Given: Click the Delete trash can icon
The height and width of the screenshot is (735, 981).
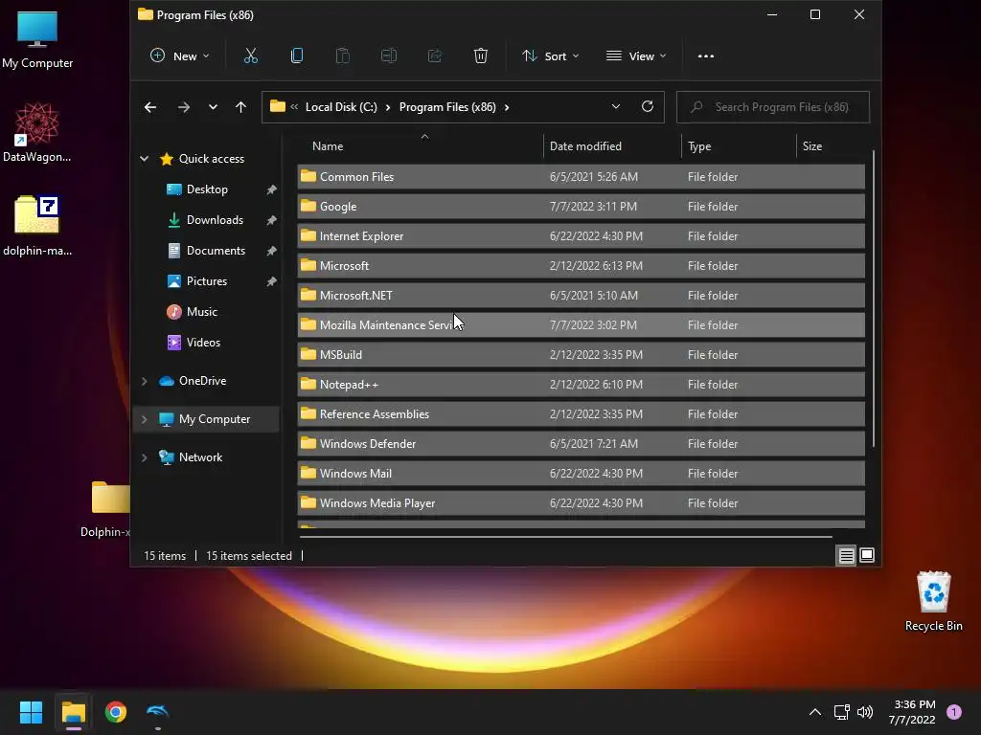Looking at the screenshot, I should (x=481, y=56).
